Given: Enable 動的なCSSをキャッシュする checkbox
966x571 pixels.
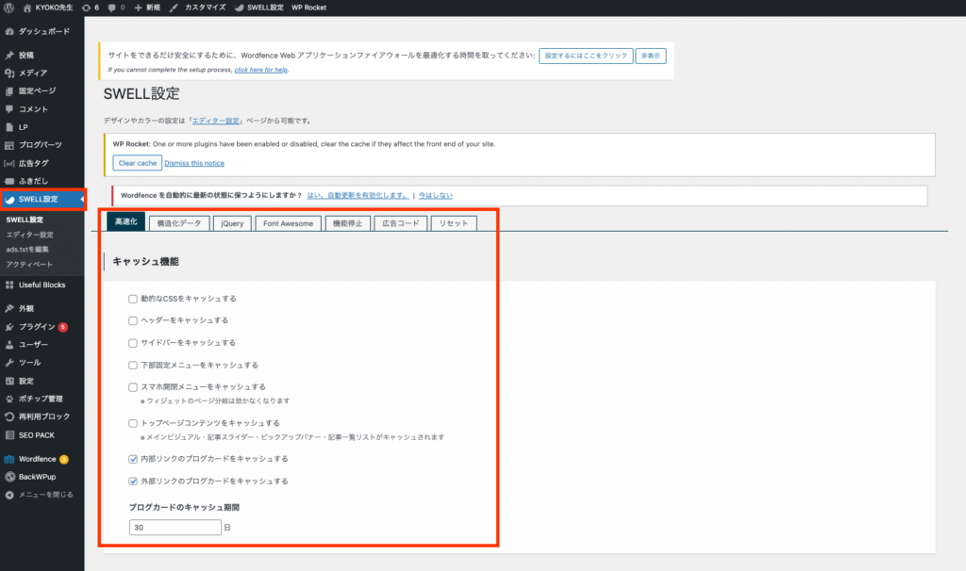Looking at the screenshot, I should 132,299.
